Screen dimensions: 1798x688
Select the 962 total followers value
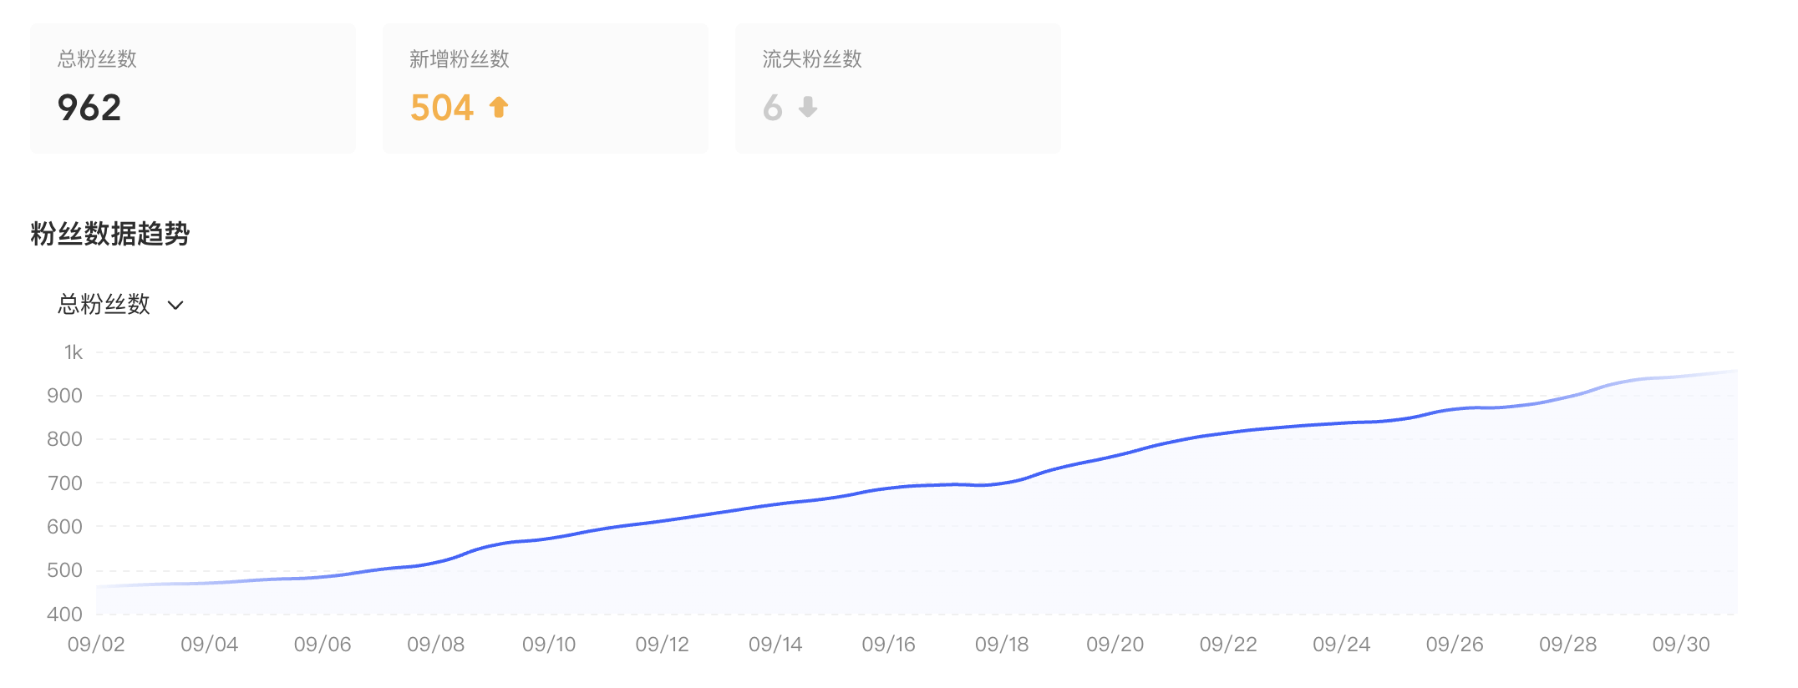pos(89,108)
